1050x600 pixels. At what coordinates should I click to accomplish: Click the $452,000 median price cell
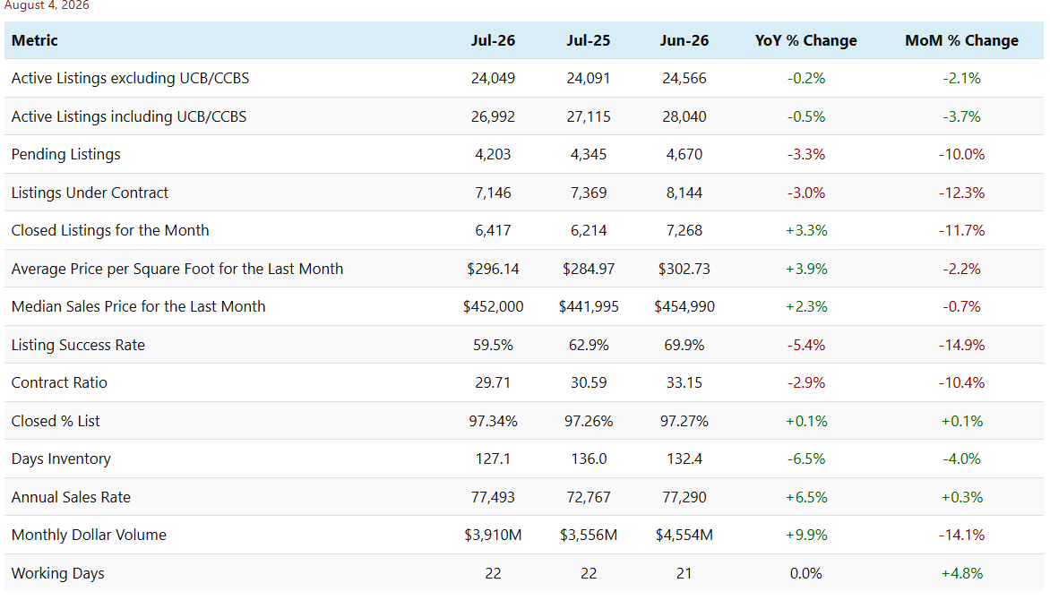[493, 306]
